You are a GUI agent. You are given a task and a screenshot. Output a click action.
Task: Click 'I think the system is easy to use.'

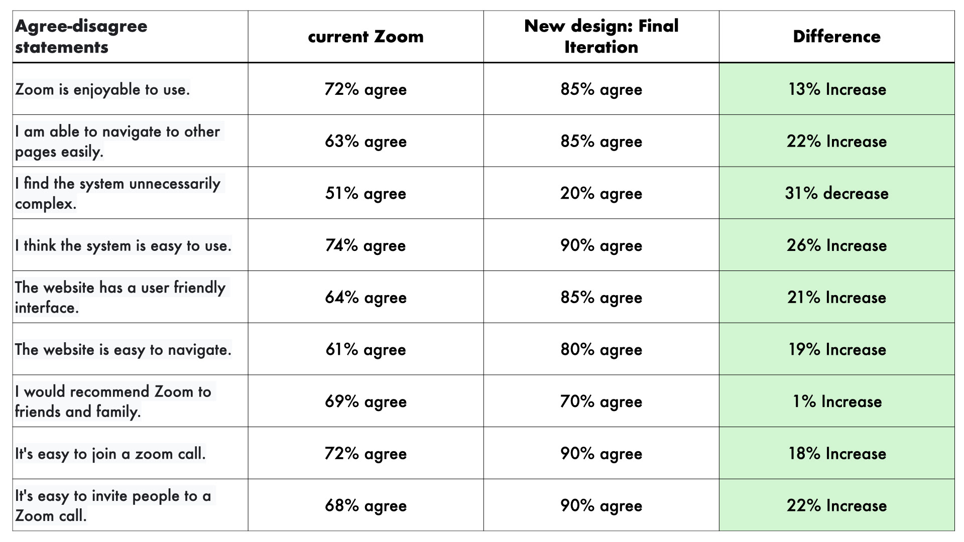coord(130,245)
